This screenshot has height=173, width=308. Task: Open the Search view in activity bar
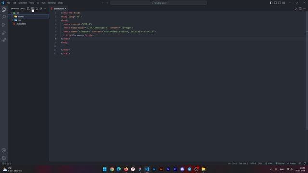(x=4, y=17)
